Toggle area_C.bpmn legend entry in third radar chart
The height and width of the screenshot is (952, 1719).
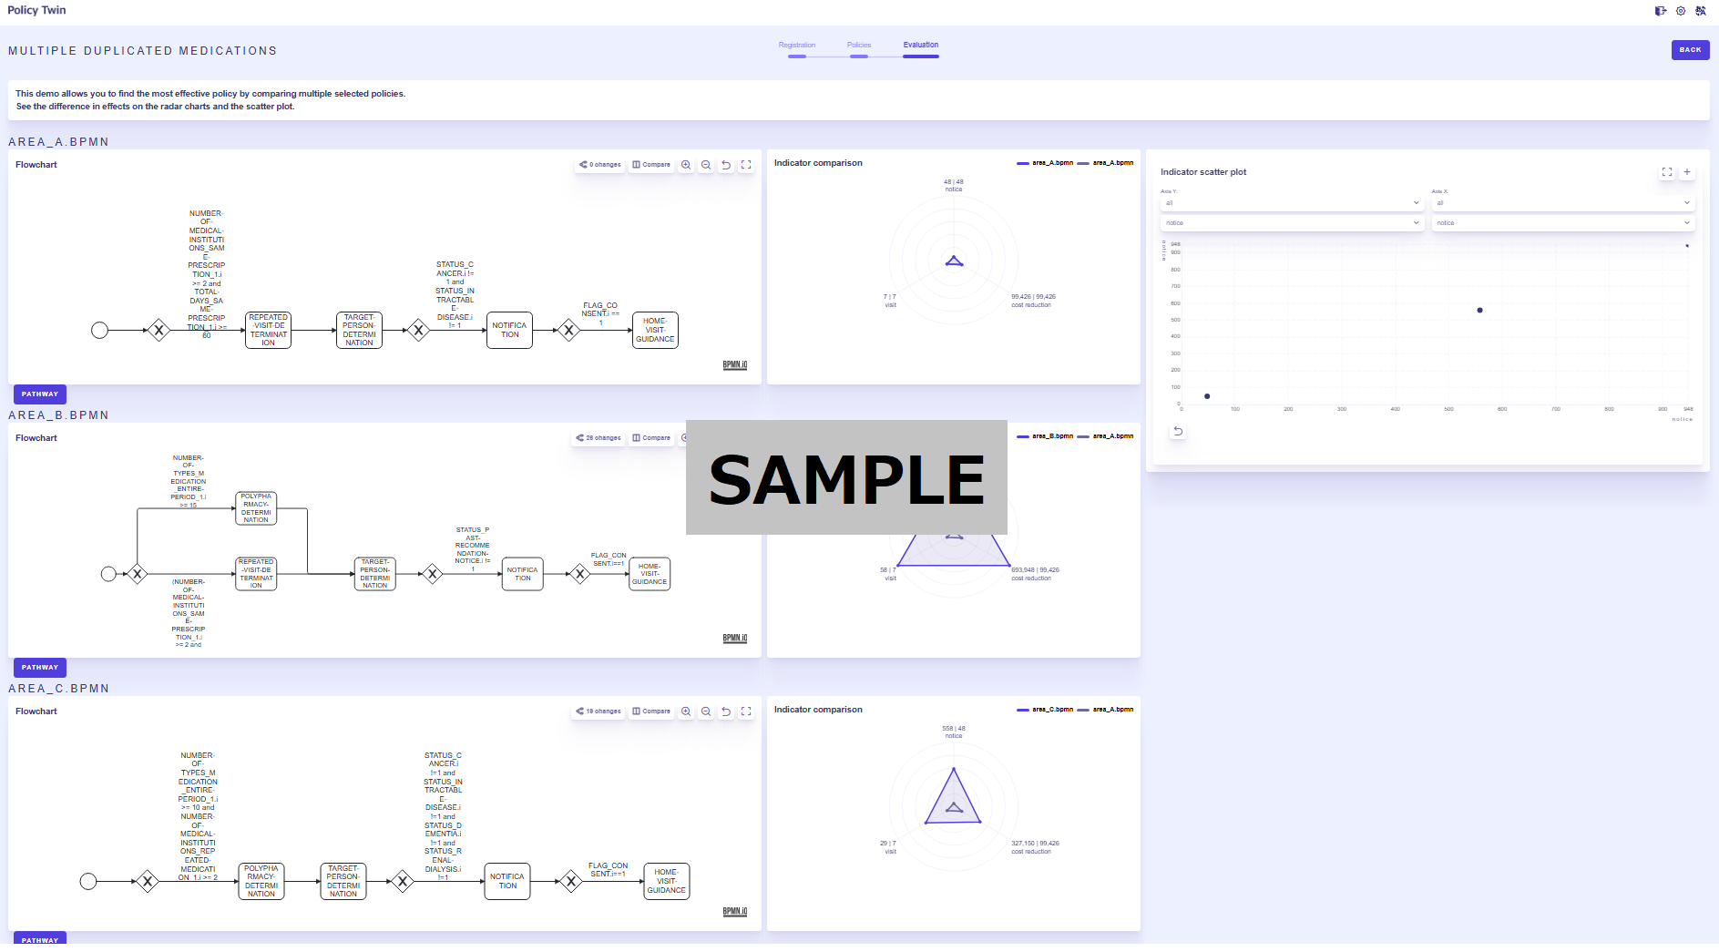(x=1045, y=710)
